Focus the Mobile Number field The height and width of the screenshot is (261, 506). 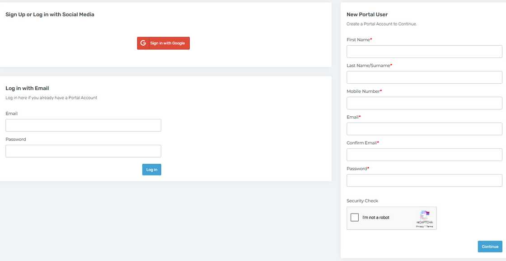(424, 103)
